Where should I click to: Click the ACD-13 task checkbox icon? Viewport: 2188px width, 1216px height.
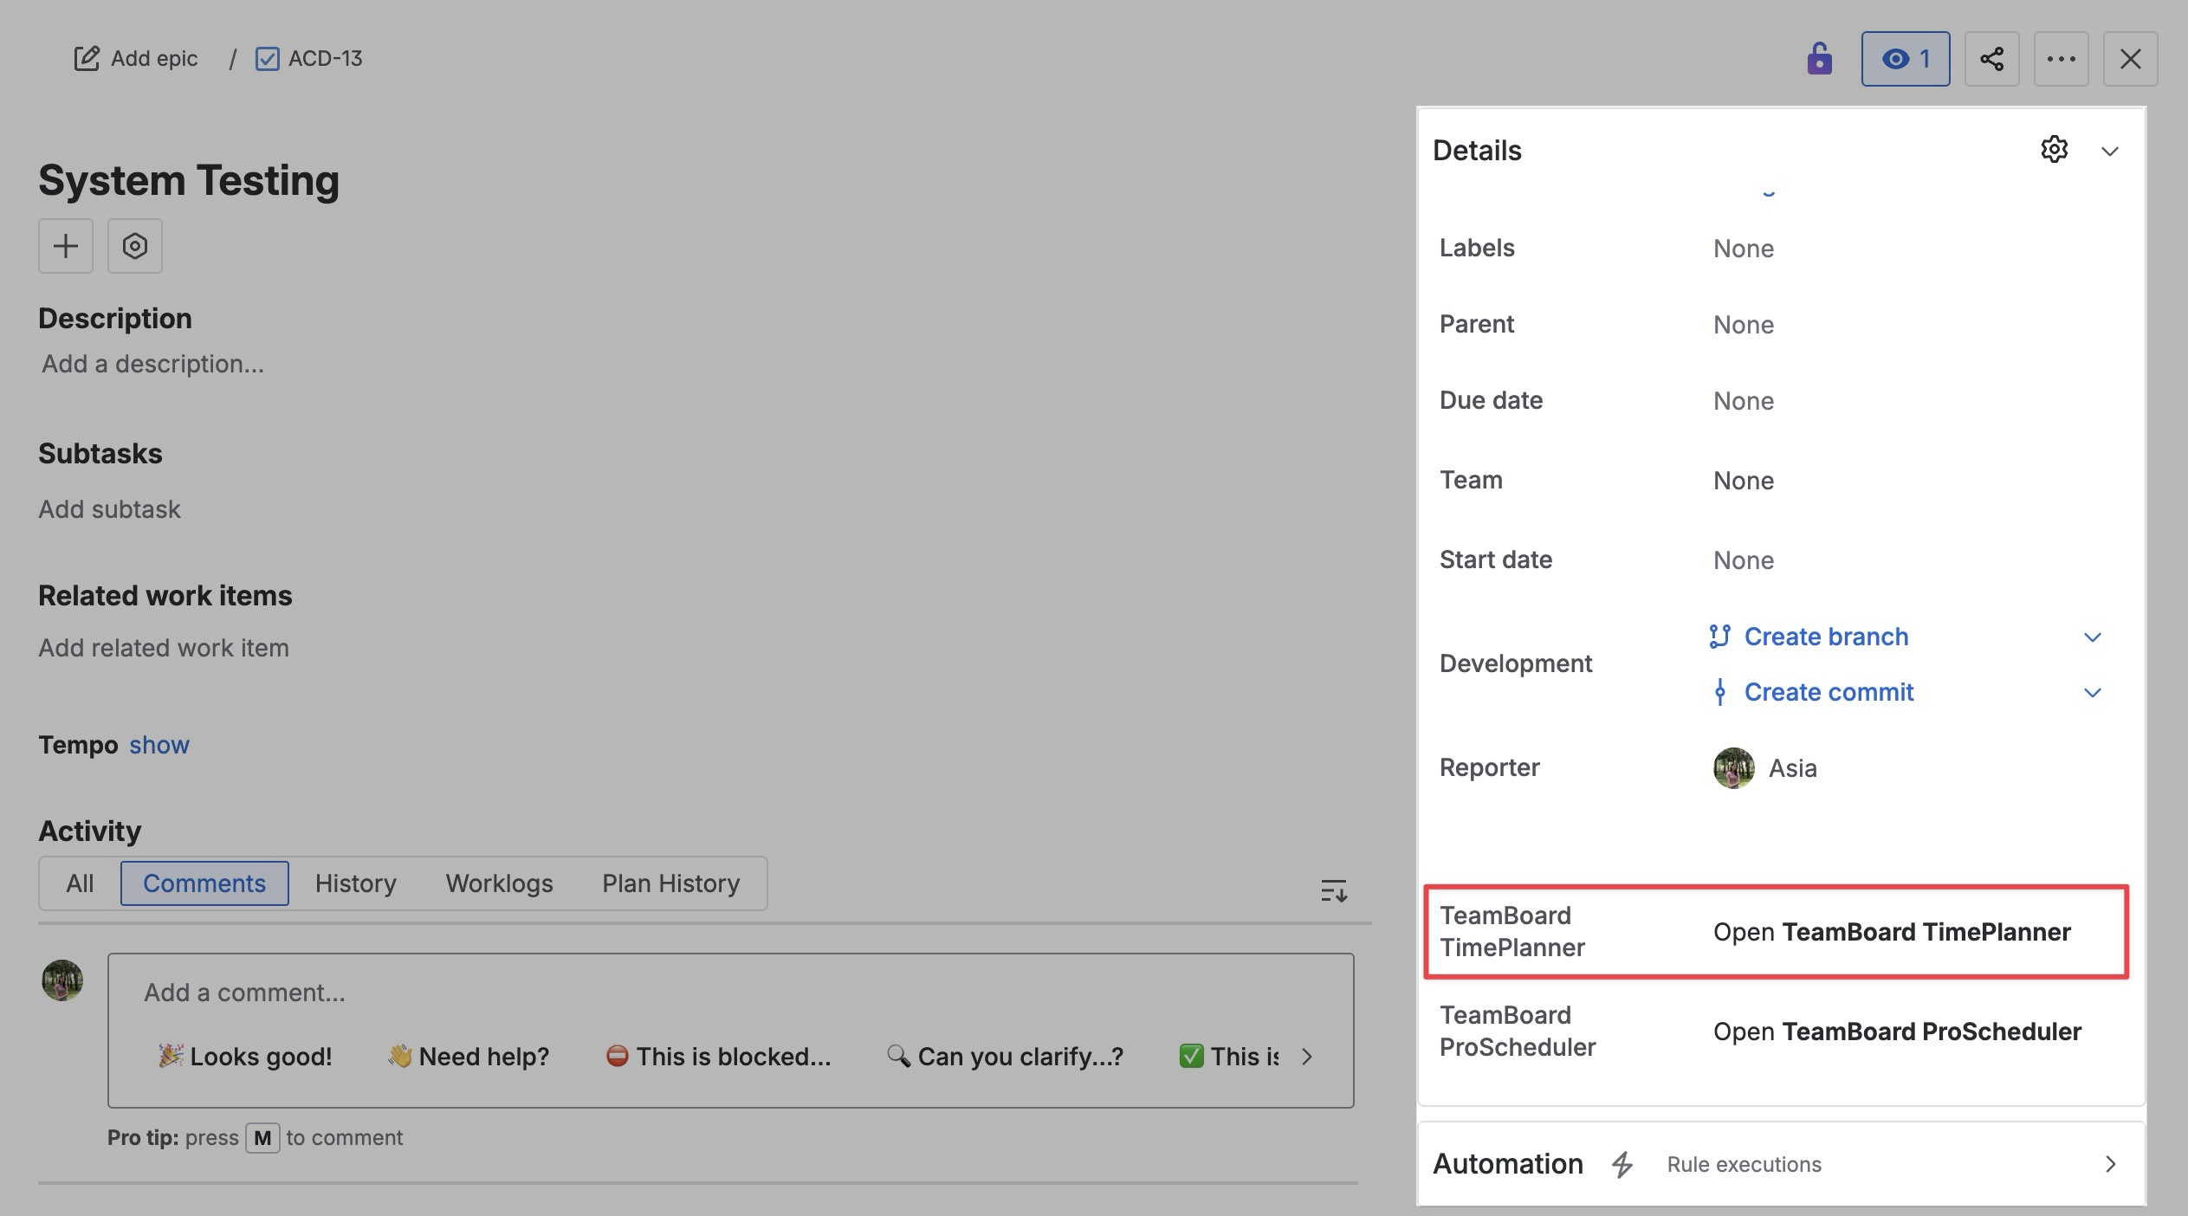(x=268, y=59)
